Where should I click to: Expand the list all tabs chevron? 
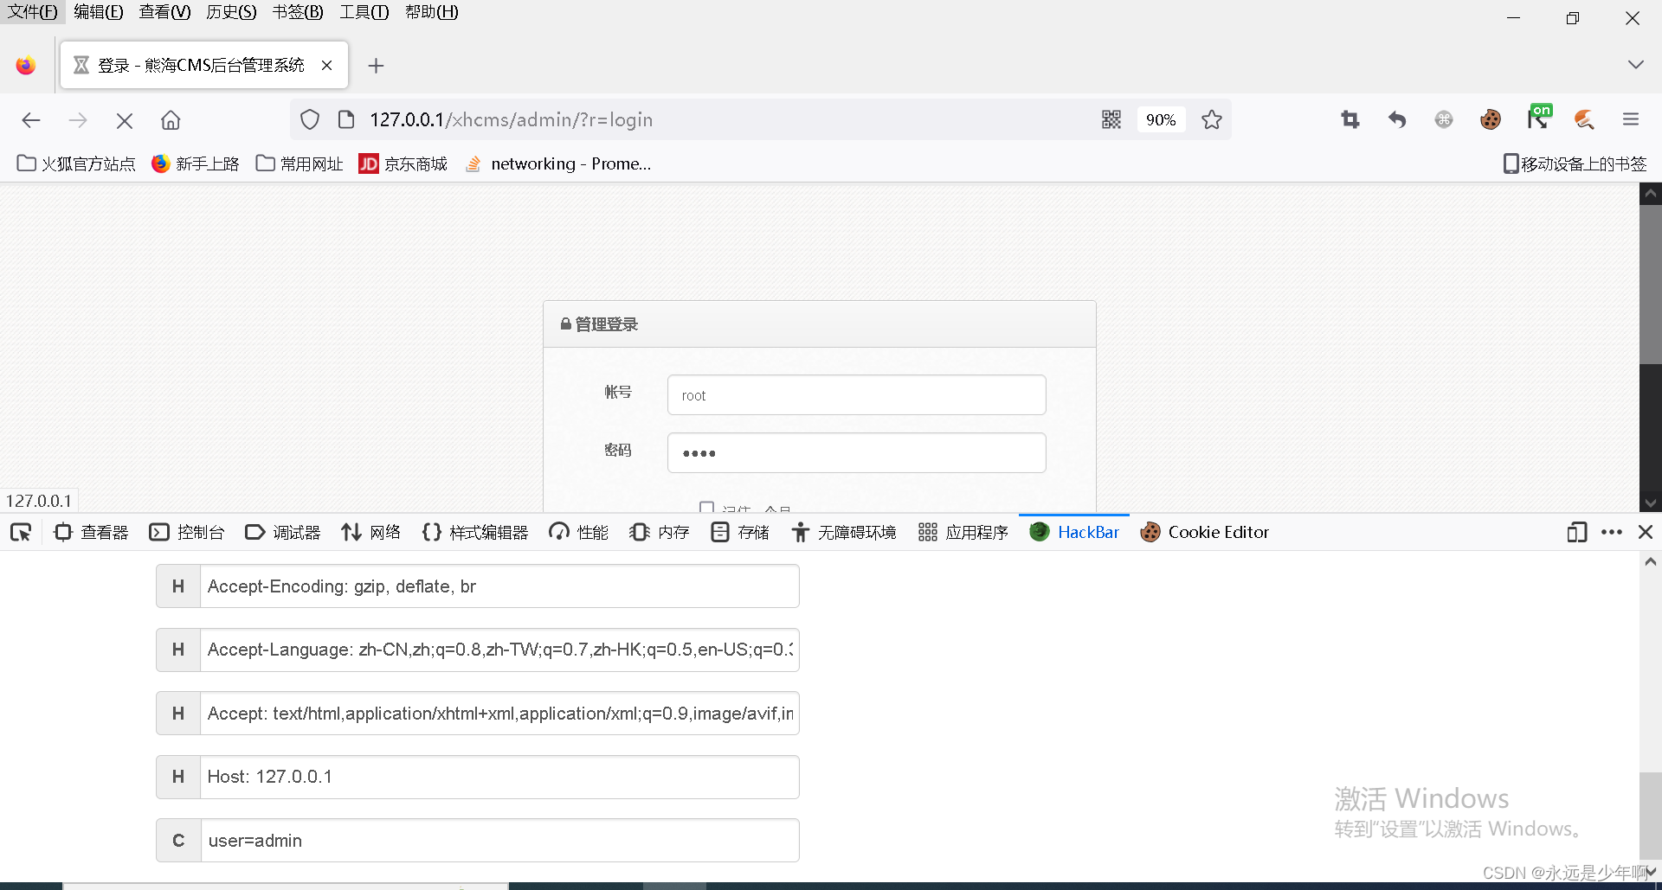(1635, 65)
